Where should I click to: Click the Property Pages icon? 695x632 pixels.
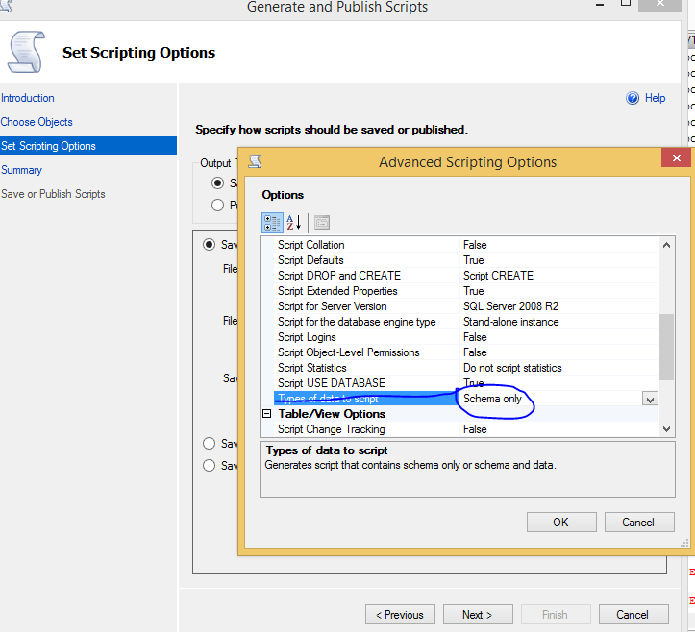click(321, 223)
